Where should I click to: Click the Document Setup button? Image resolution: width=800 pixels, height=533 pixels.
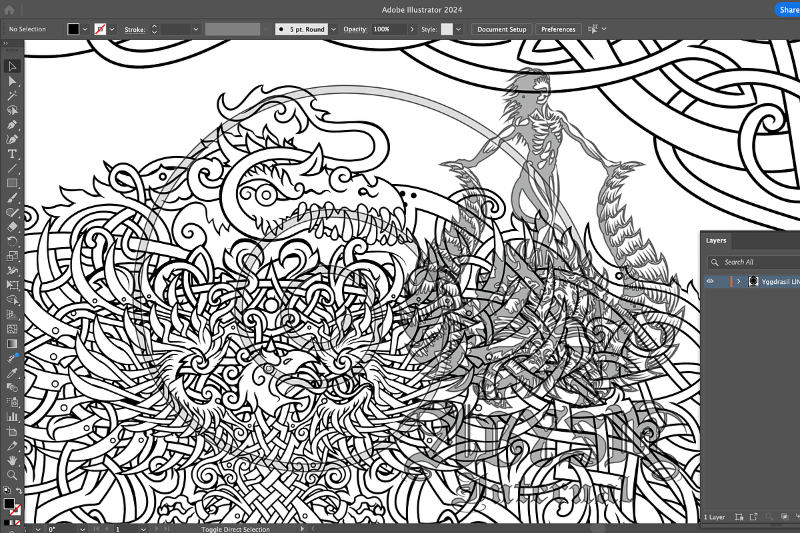coord(502,29)
